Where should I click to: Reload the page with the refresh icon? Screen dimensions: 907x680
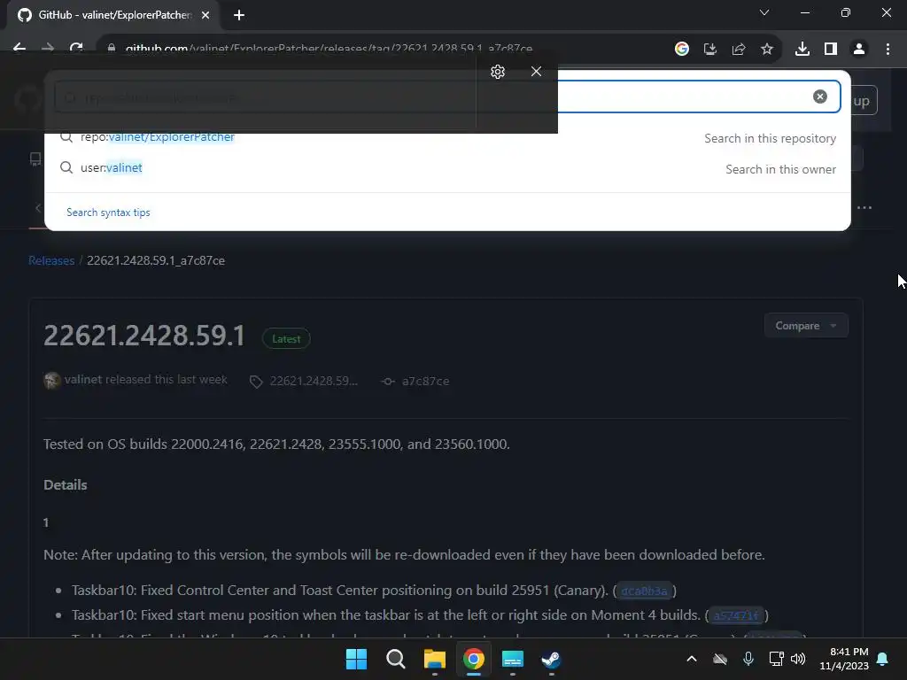click(x=76, y=49)
